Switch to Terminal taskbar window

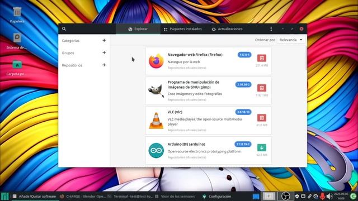click(x=130, y=196)
